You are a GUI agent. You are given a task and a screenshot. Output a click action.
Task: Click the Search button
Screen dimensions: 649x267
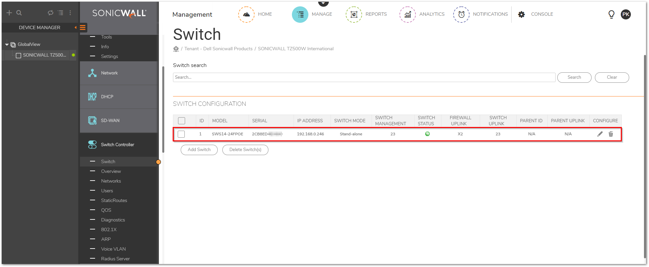coord(574,77)
